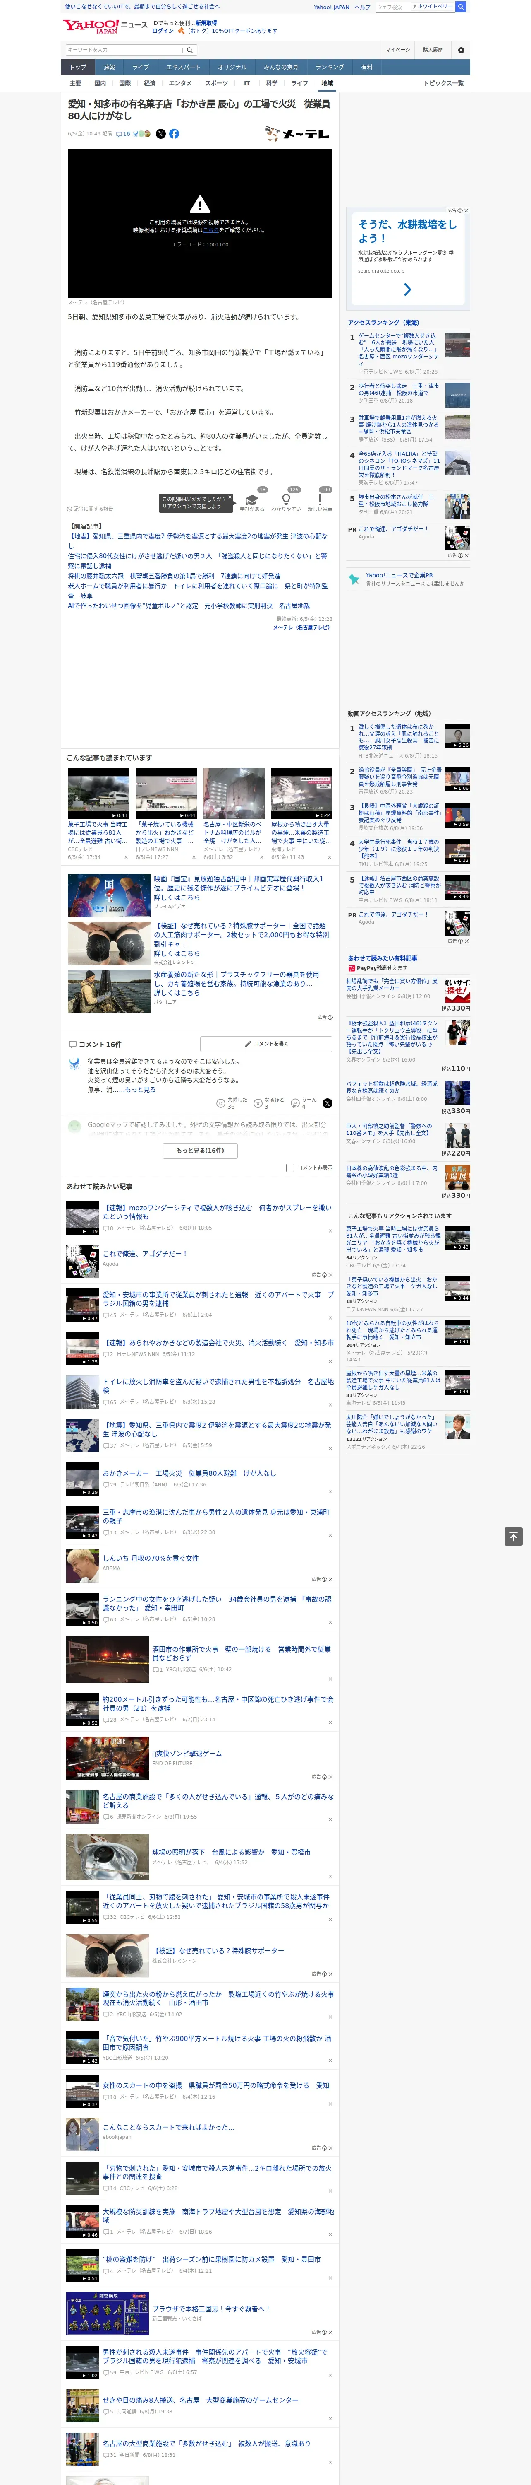Open the 酒田市の作業所で火事 article
Image resolution: width=531 pixels, height=2485 pixels.
point(242,1653)
